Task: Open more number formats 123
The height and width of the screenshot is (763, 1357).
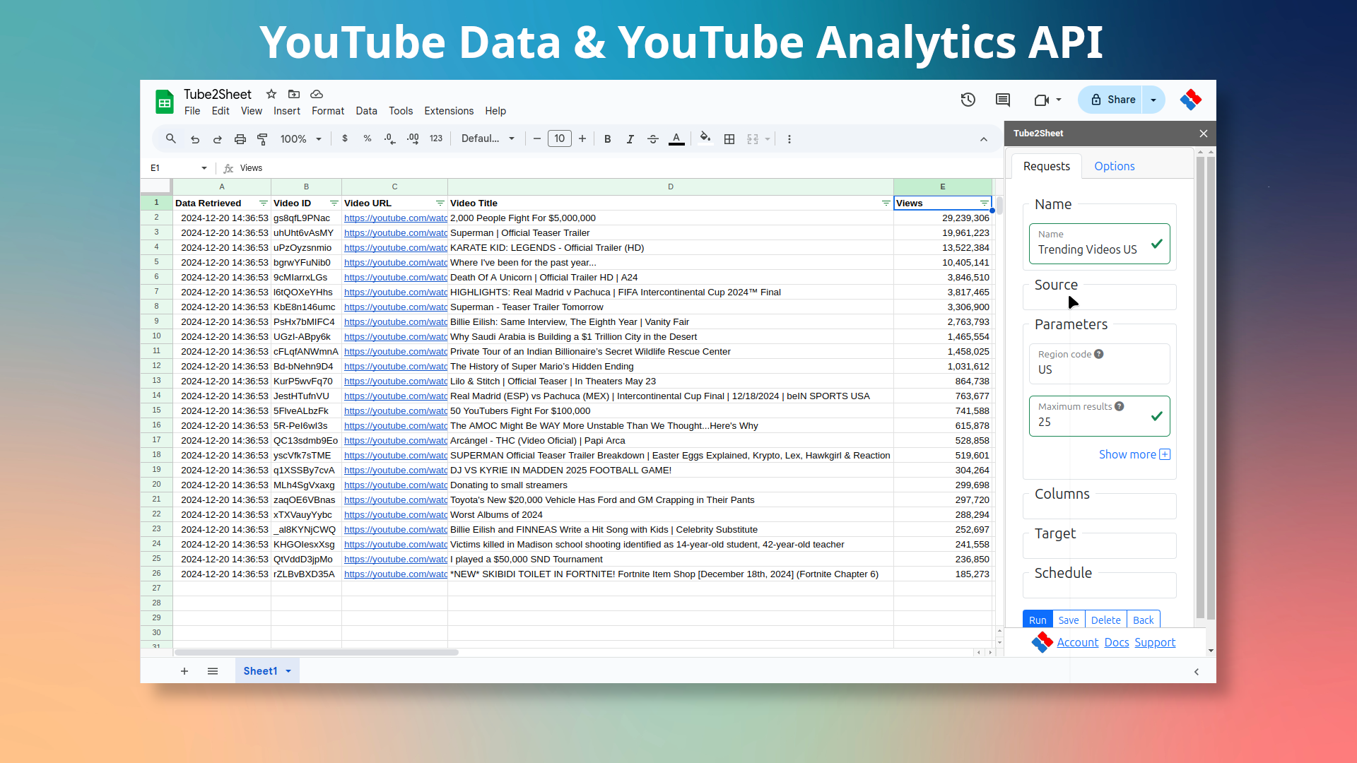Action: 436,138
